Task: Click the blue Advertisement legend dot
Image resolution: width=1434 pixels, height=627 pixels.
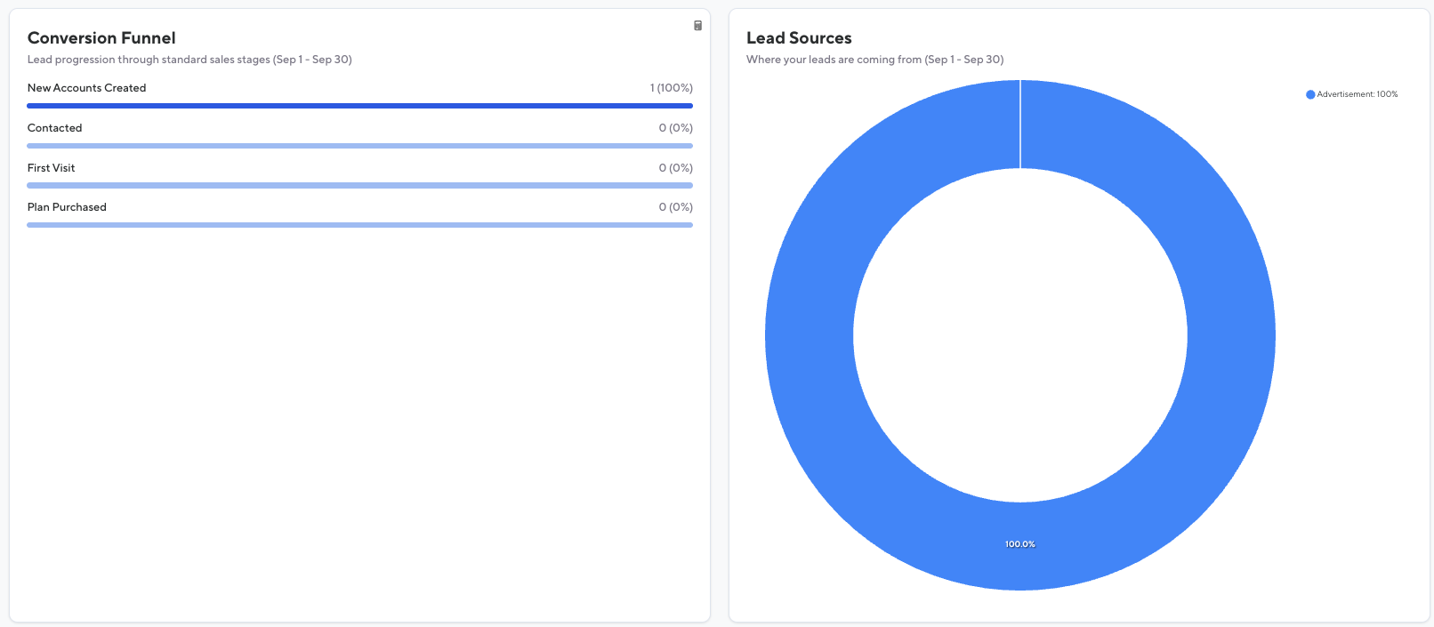Action: click(1310, 94)
